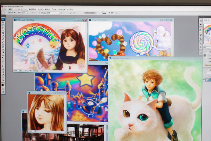Click the swap width and height button
The image size is (211, 141).
click(71, 13)
